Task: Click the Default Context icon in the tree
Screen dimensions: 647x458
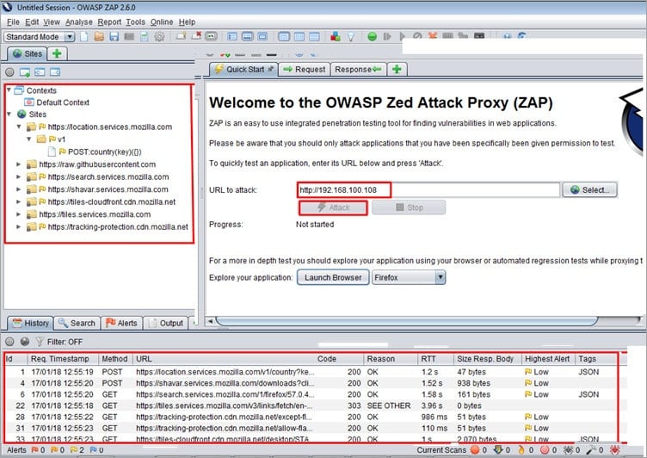Action: 29,102
